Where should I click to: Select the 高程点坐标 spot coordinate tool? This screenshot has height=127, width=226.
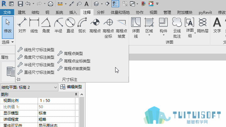(108, 28)
